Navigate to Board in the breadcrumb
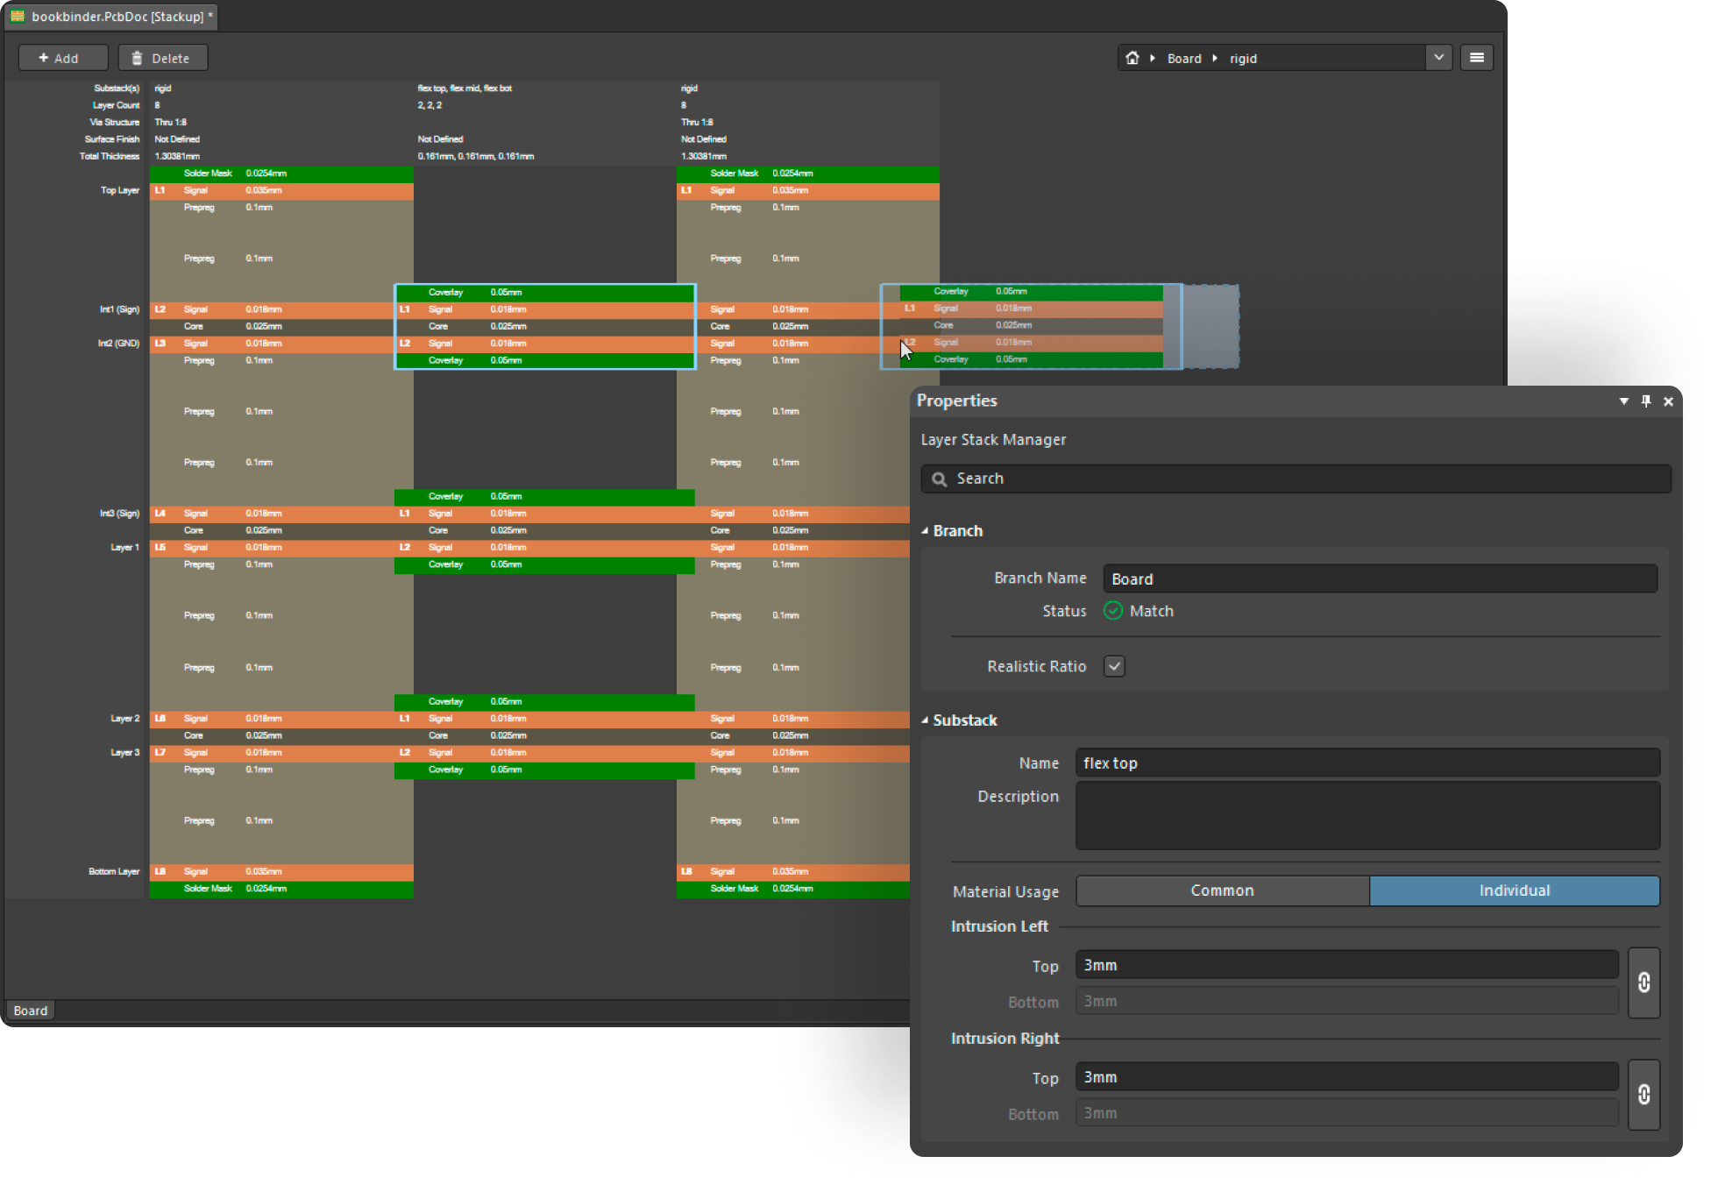This screenshot has width=1718, height=1192. (x=1184, y=58)
